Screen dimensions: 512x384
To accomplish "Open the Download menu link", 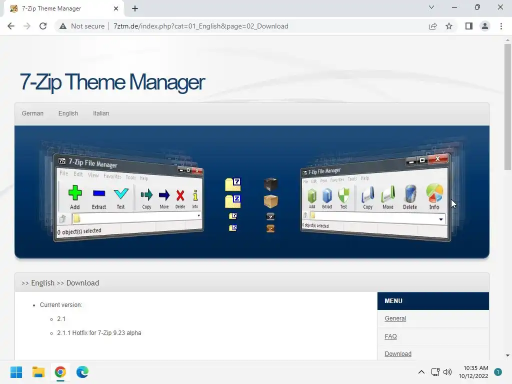I will (398, 354).
